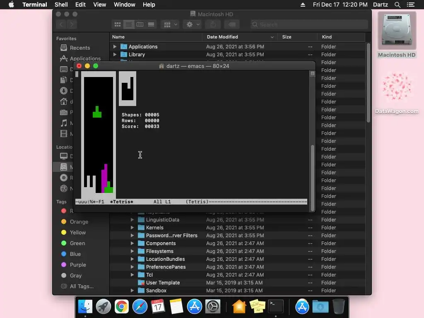The width and height of the screenshot is (424, 318).
Task: Open Finder Action gear dropdown
Action: (x=192, y=24)
